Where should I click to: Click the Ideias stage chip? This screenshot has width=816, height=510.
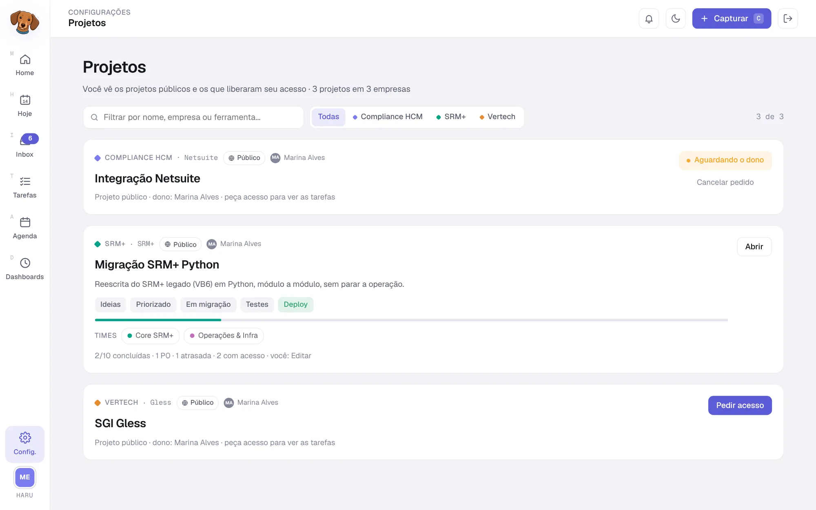pos(111,305)
